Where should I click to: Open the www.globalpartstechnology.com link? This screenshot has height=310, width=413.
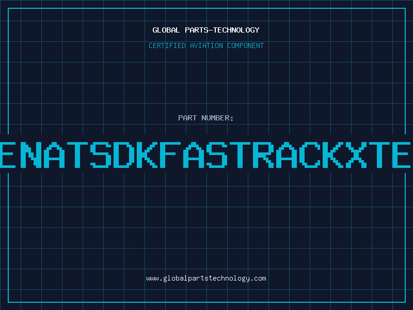click(x=206, y=278)
